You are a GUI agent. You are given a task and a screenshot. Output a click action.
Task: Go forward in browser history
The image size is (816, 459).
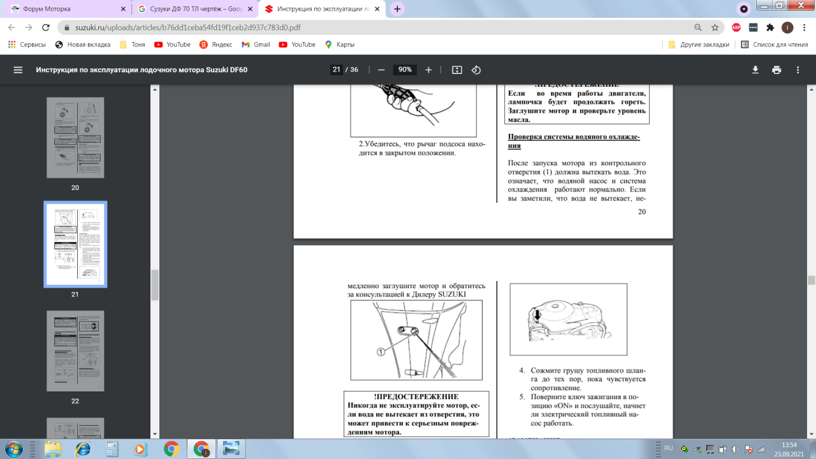pyautogui.click(x=29, y=27)
